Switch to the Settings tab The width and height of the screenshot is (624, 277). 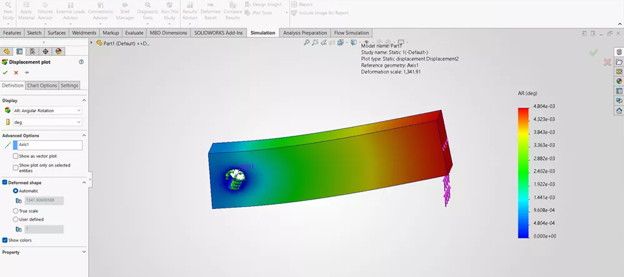[x=69, y=86]
